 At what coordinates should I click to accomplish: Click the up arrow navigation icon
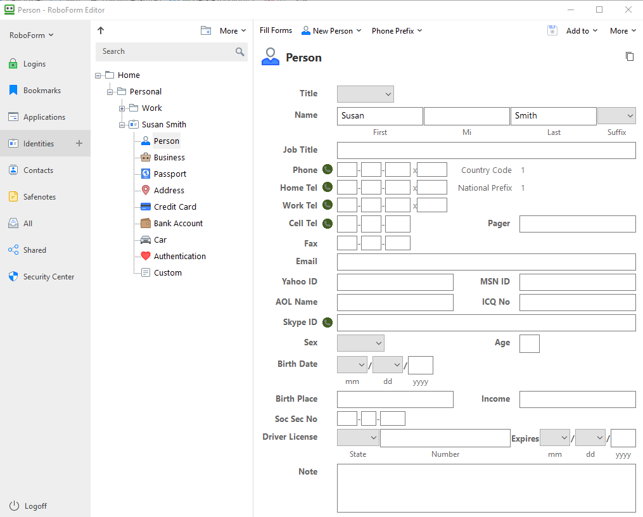pyautogui.click(x=101, y=30)
